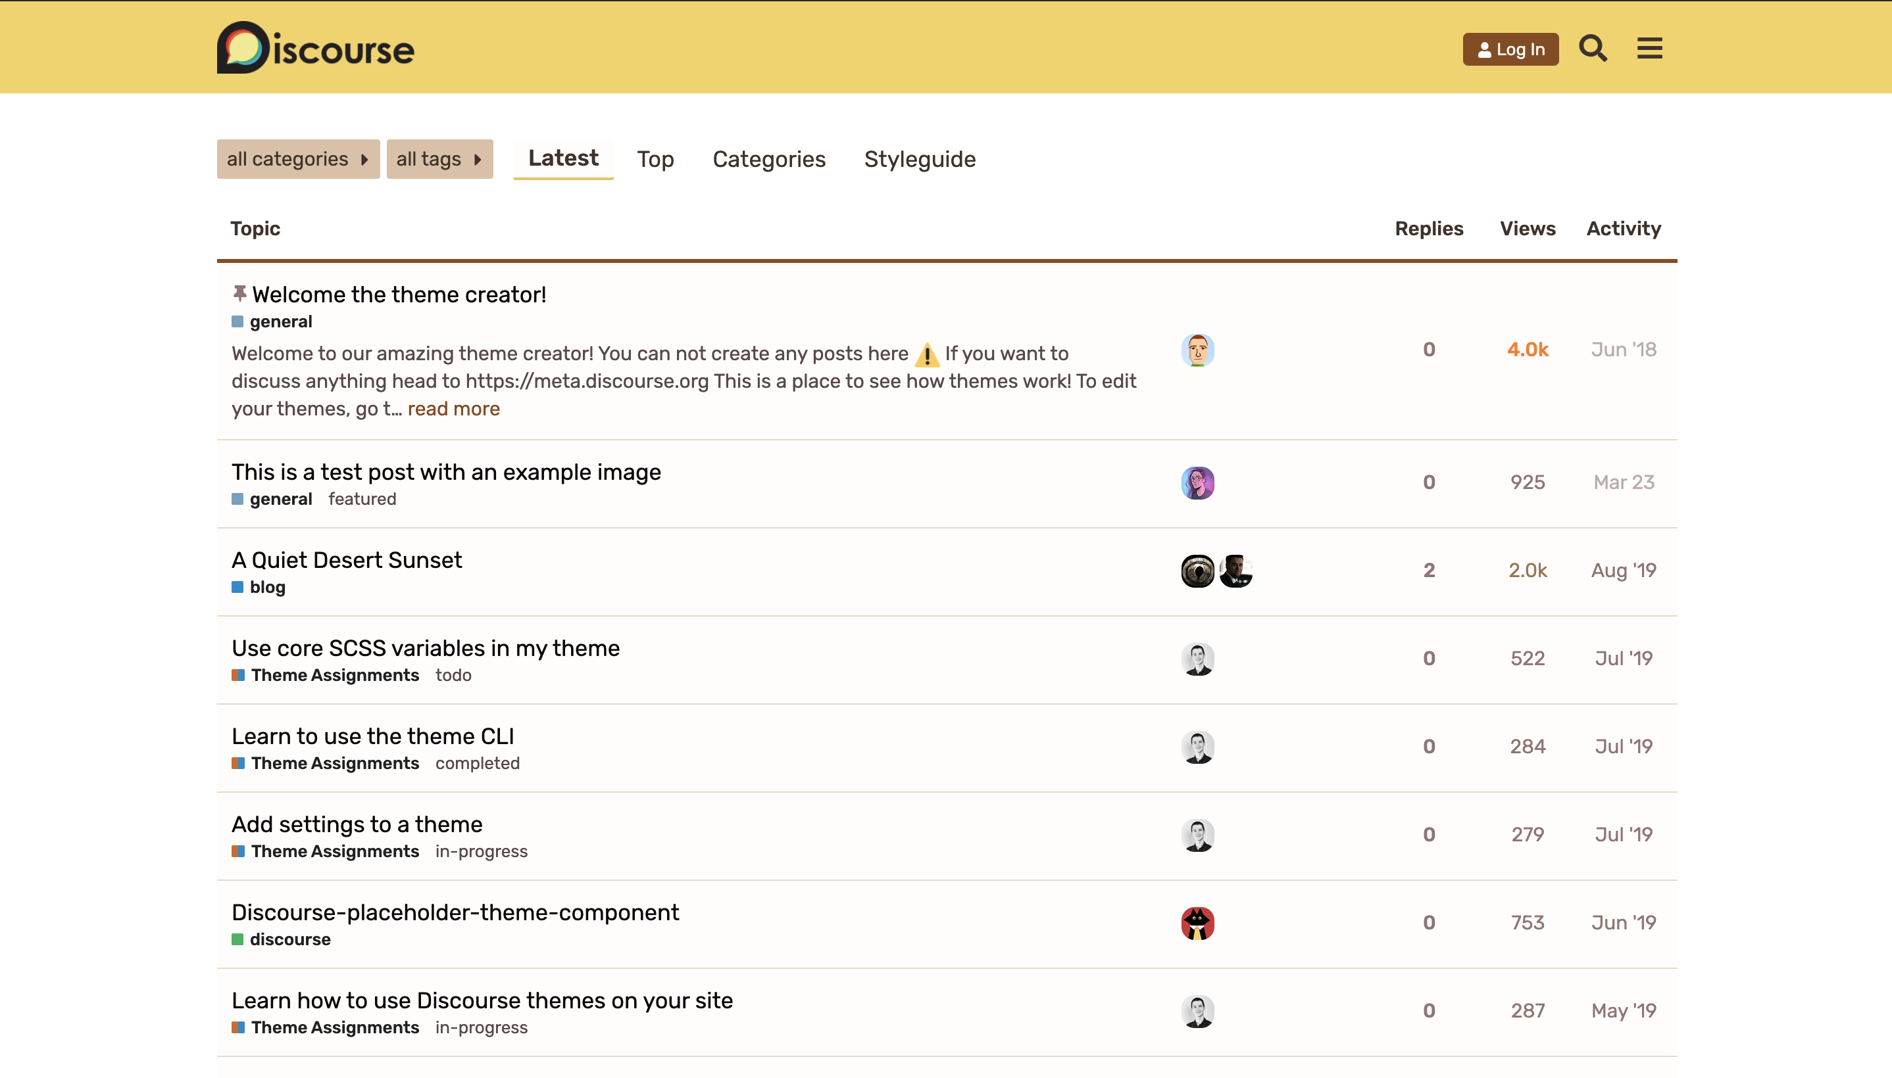1892x1078 pixels.
Task: Click the blog category color badge
Action: tap(237, 587)
